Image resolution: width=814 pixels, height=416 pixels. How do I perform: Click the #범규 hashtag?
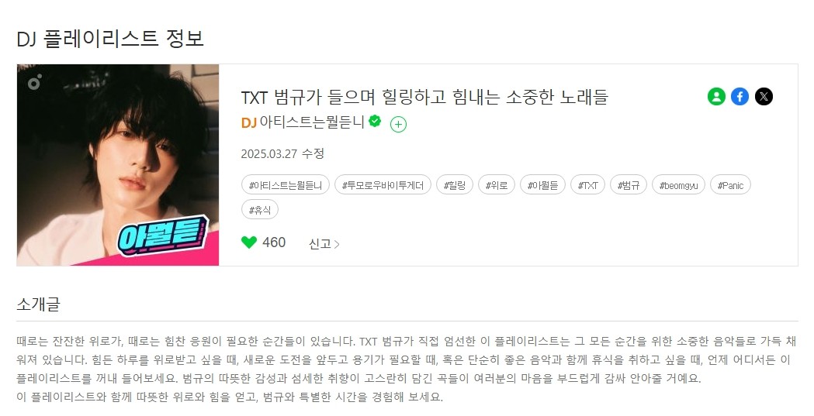(x=628, y=185)
